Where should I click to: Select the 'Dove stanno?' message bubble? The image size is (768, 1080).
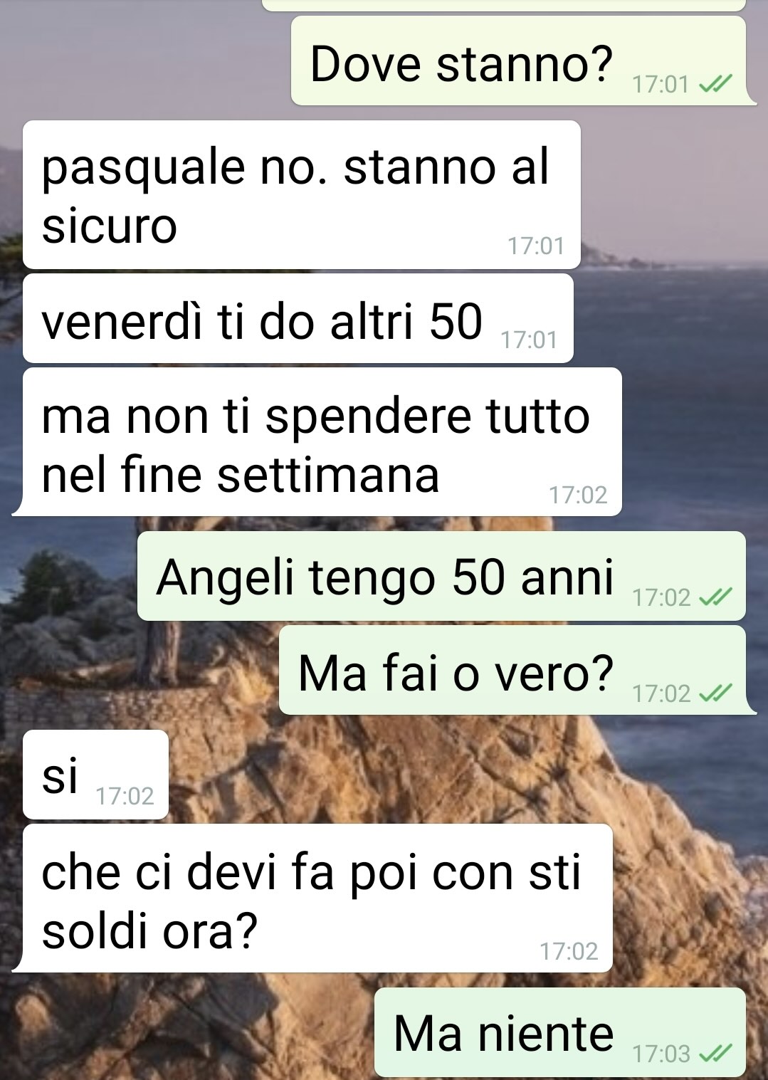click(523, 61)
